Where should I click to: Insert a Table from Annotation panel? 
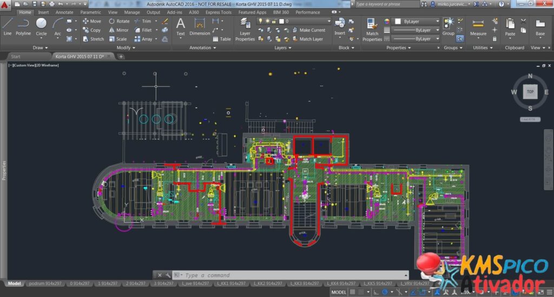tap(221, 39)
